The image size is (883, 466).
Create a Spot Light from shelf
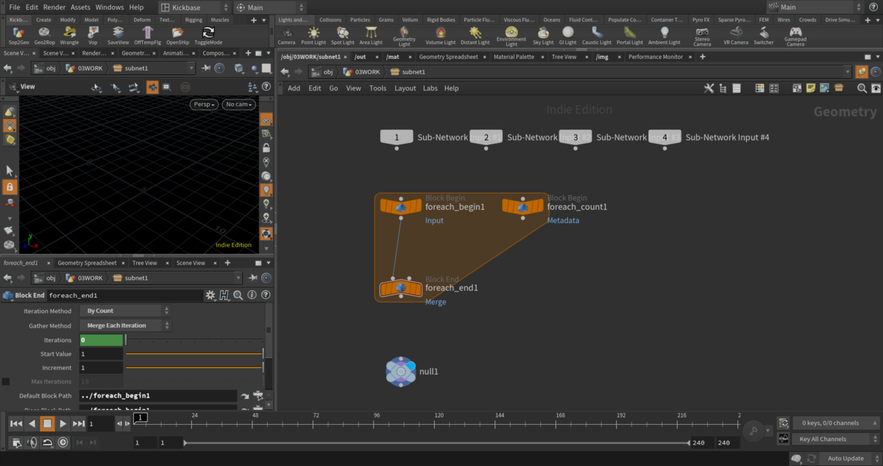pyautogui.click(x=342, y=36)
